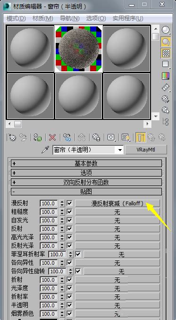The image size is (176, 320).
Task: Open the 材质(M) menu
Action: (x=42, y=18)
